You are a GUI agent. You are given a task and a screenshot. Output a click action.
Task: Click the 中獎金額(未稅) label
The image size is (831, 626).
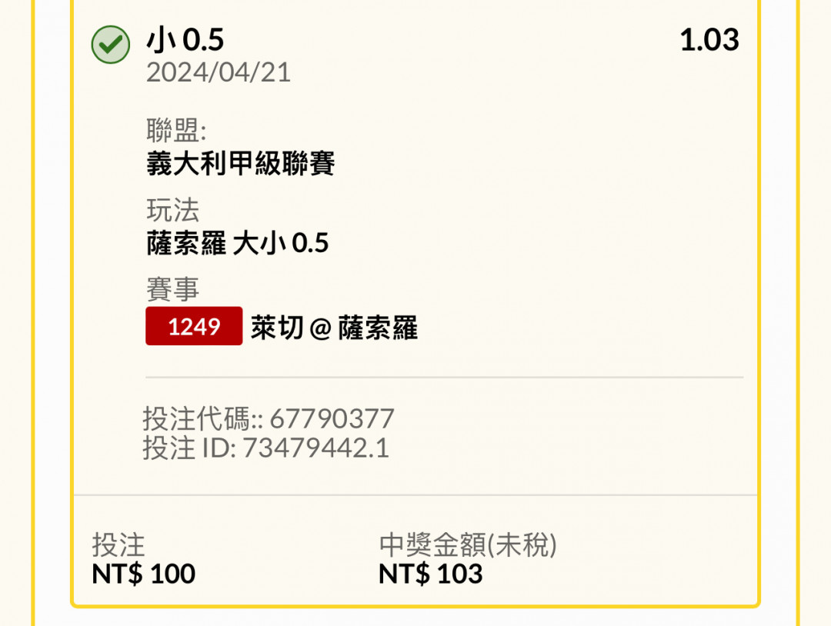(468, 544)
